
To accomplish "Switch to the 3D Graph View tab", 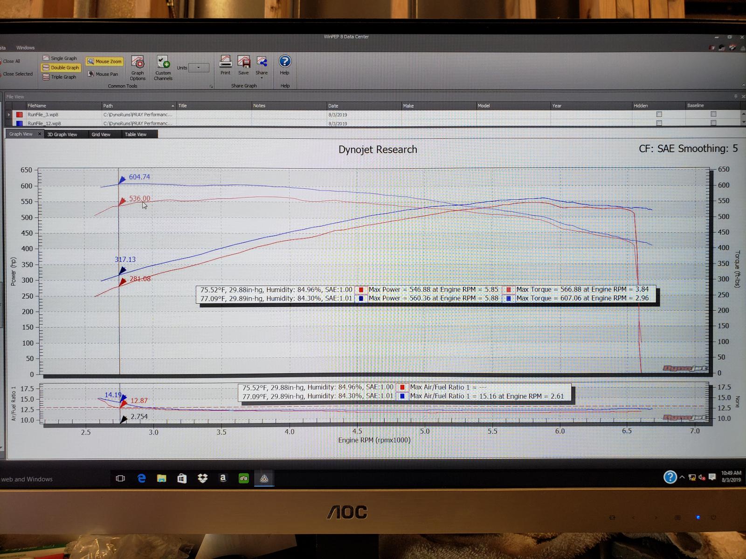I will coord(62,135).
